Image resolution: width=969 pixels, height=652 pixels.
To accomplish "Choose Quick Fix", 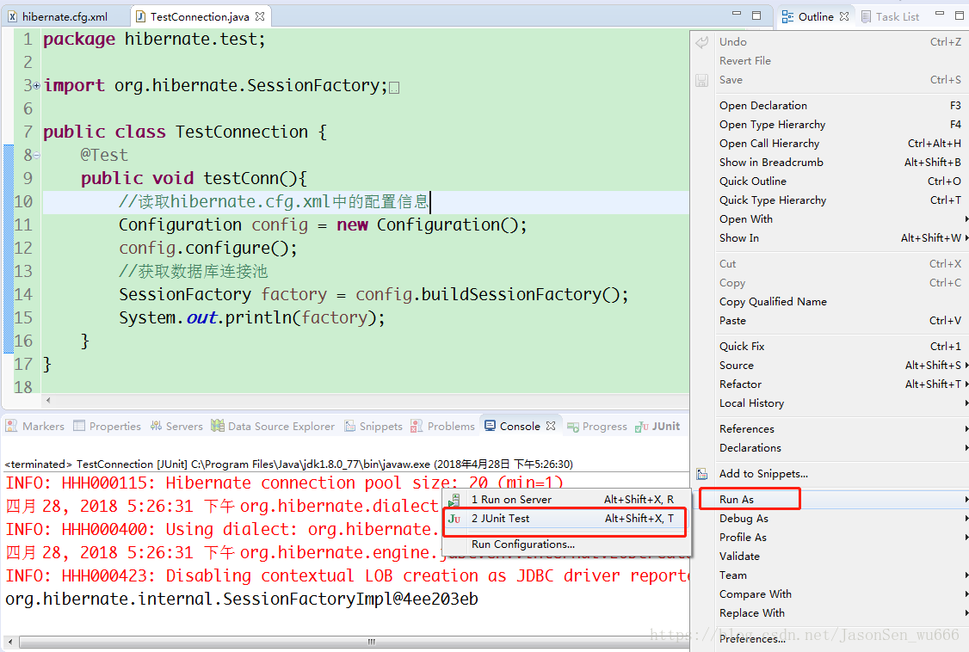I will 829,347.
